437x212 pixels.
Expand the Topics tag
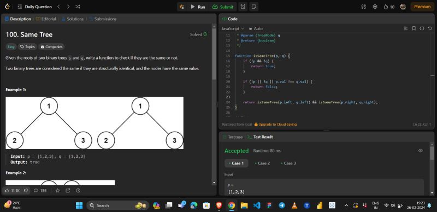coord(27,47)
